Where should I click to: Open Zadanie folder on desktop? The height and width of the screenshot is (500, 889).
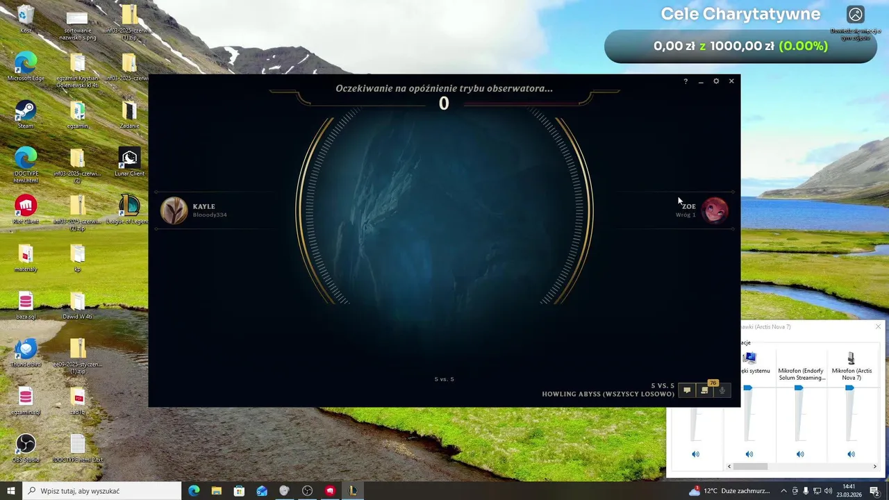(x=129, y=115)
